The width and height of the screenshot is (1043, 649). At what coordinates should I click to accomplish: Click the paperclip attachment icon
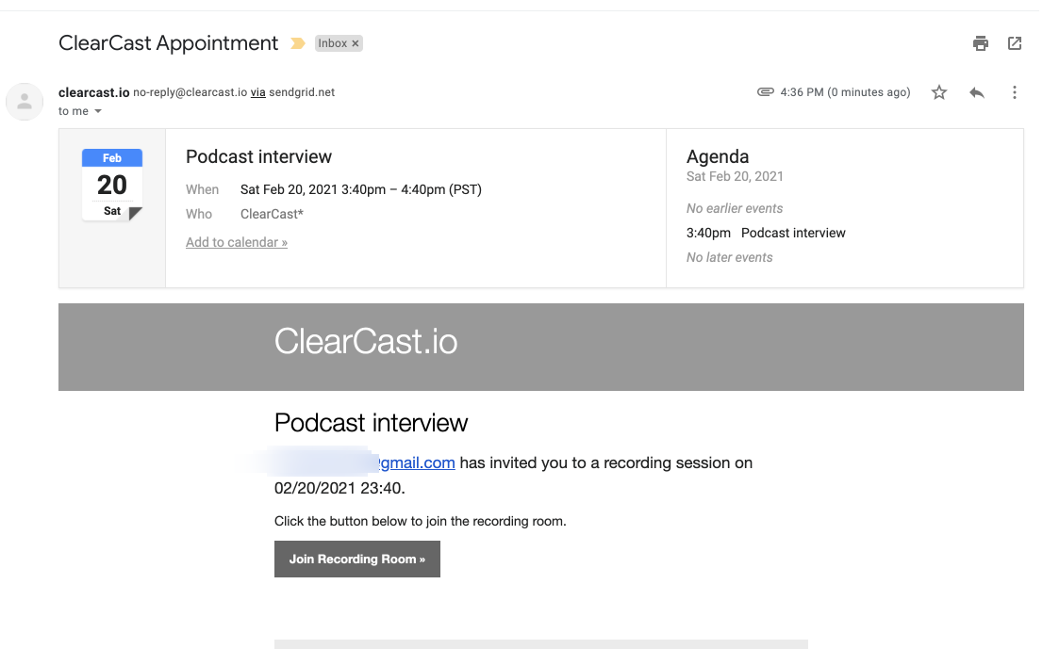click(765, 91)
